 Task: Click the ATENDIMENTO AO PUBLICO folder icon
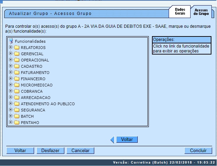coord(17,104)
